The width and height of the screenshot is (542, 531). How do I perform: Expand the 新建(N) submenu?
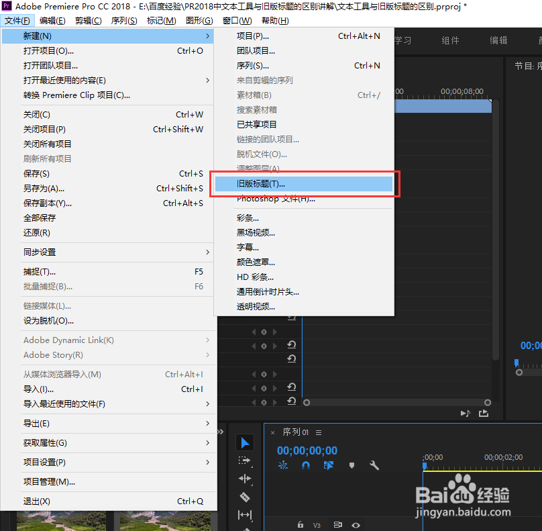(x=107, y=36)
